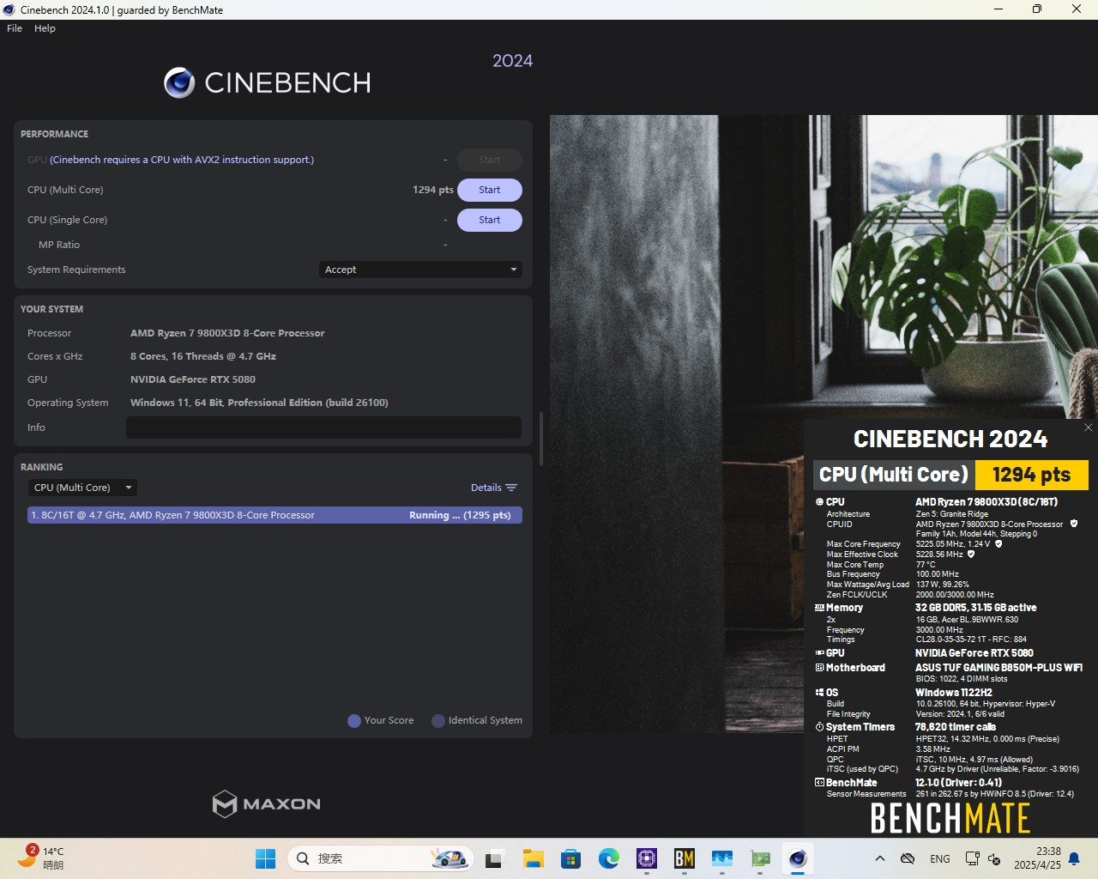
Task: Click the OS section icon in BenchMate
Action: pyautogui.click(x=819, y=693)
